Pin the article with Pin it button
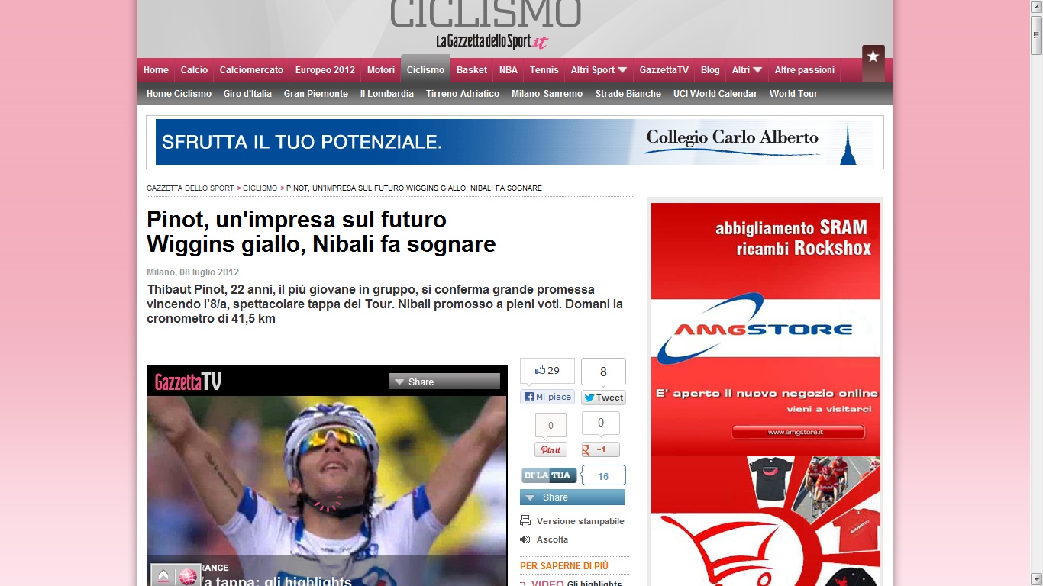Image resolution: width=1043 pixels, height=586 pixels. pos(551,450)
